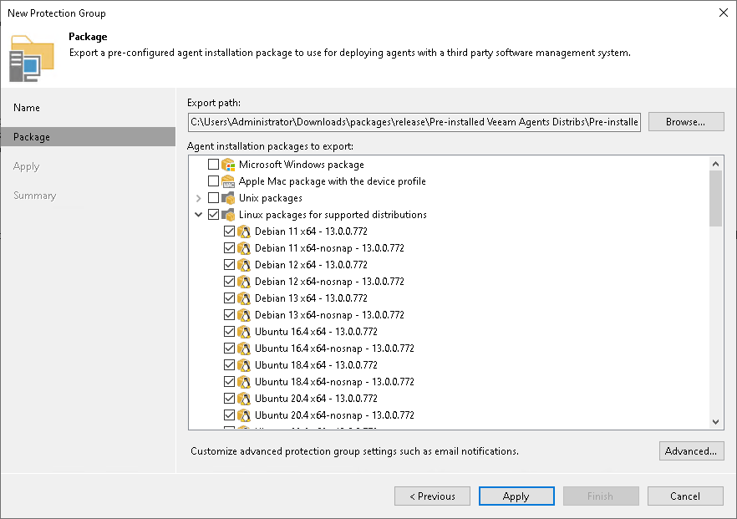The width and height of the screenshot is (737, 519).
Task: Click the protection group header folder icon
Action: (32, 59)
